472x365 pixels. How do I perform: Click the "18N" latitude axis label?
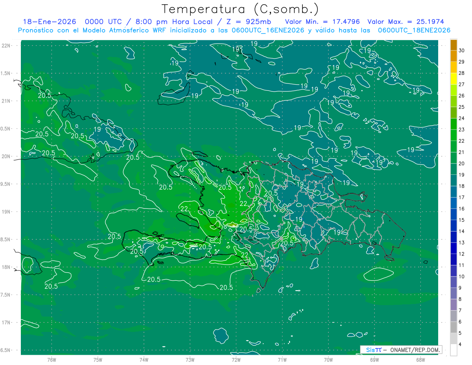6,267
